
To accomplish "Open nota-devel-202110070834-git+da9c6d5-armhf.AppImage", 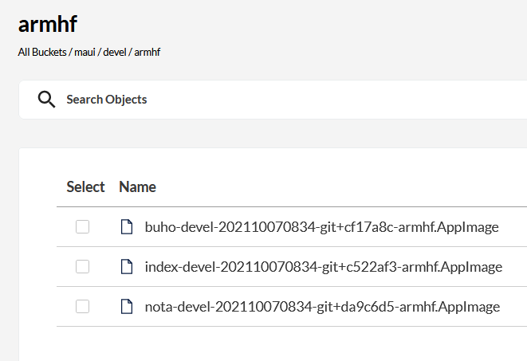I will (x=322, y=307).
